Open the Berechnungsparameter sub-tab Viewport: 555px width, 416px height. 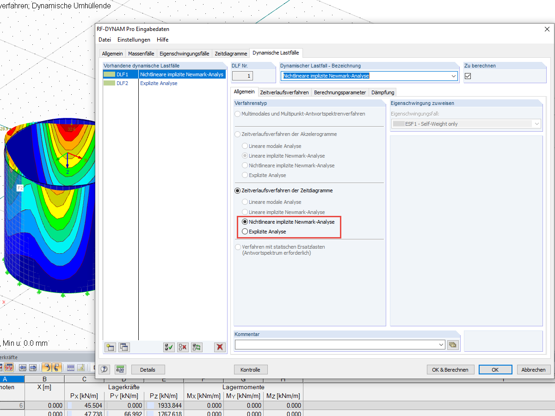[x=340, y=92]
